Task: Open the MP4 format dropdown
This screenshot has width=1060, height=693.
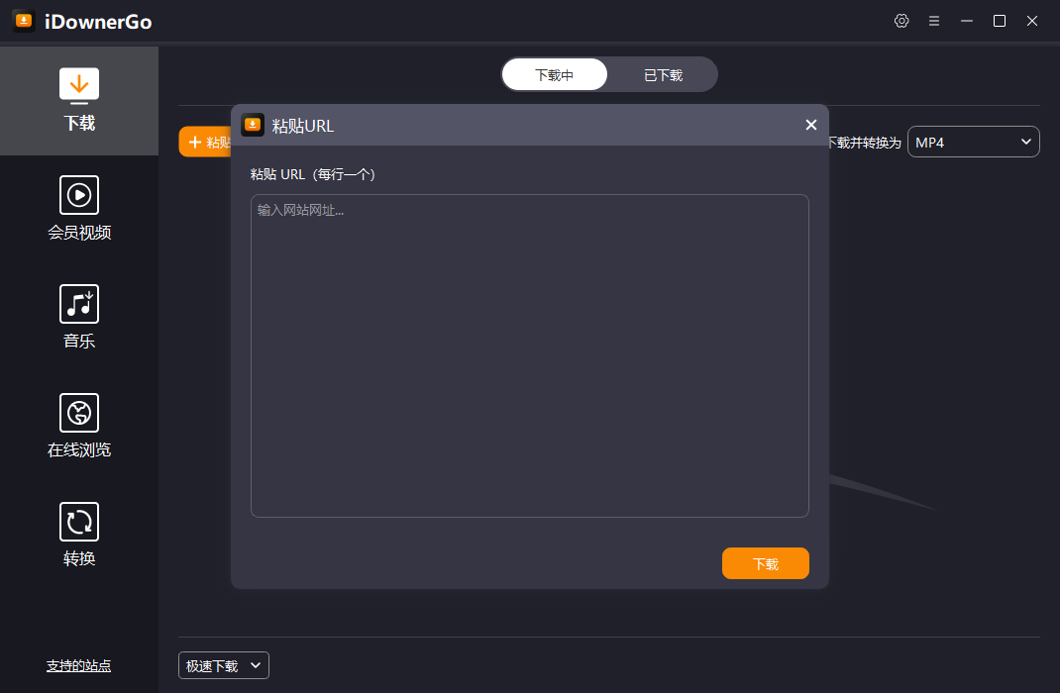Action: coord(973,141)
